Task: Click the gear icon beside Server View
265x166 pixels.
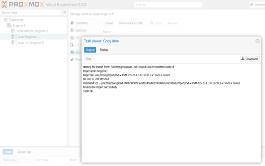Action: coord(64,12)
